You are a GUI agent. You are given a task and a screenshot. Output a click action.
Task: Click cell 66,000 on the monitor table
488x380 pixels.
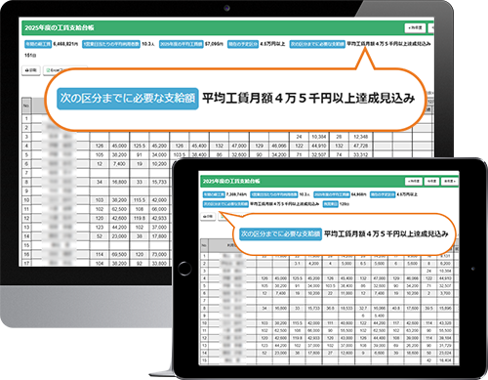click(159, 209)
